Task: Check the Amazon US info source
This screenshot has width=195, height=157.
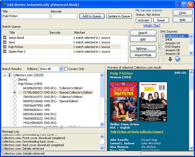Action: tap(163, 43)
